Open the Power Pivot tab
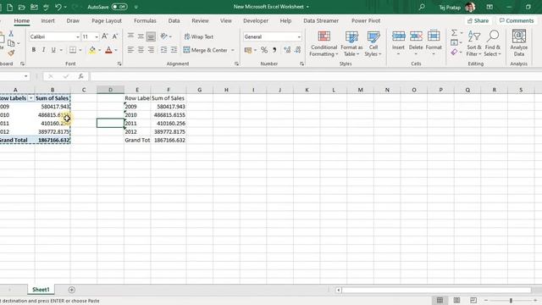 click(x=366, y=20)
